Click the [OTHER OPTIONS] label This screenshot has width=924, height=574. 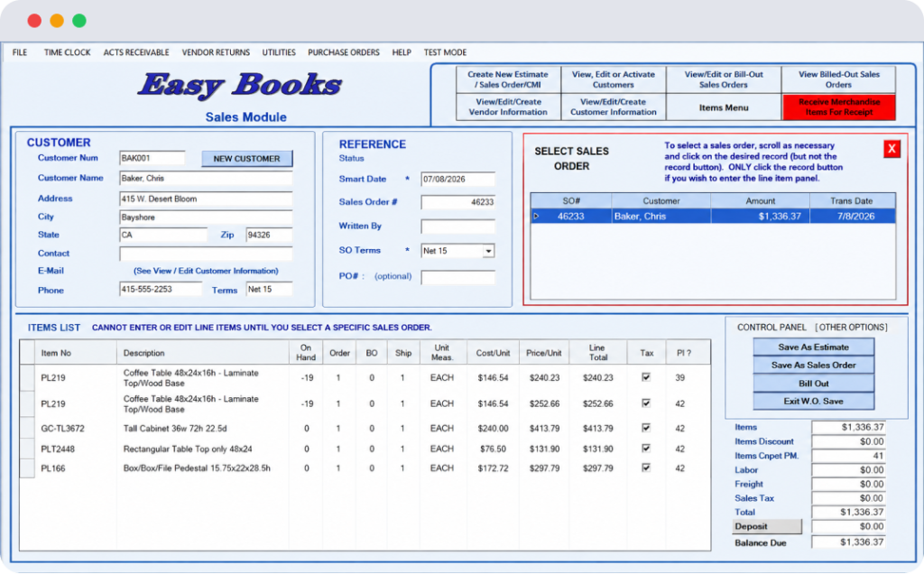(x=851, y=327)
